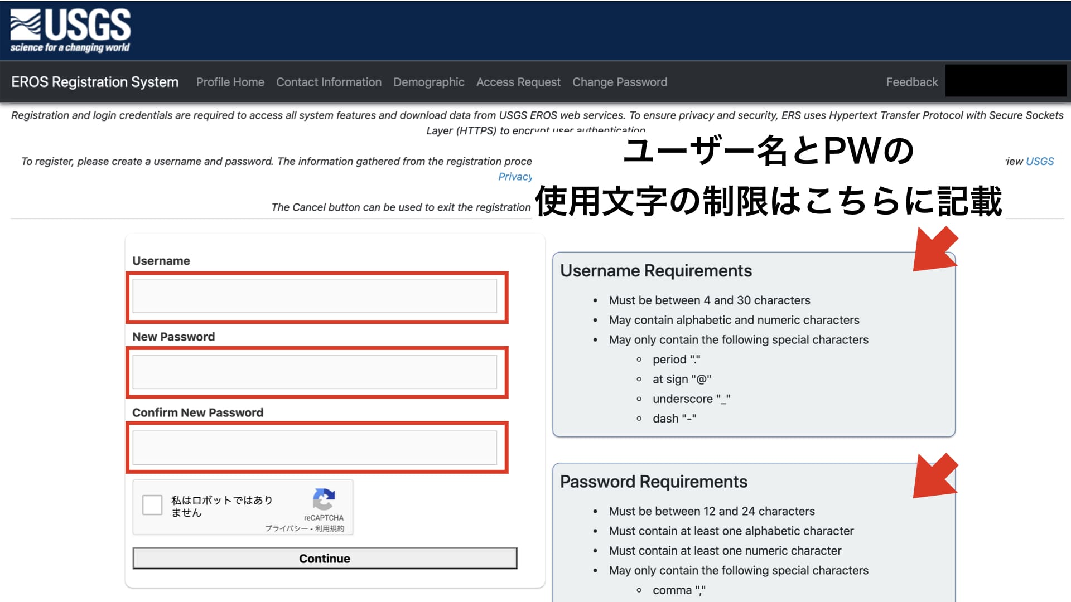The height and width of the screenshot is (602, 1071).
Task: Click the 'comma ","' list entry
Action: 679,590
